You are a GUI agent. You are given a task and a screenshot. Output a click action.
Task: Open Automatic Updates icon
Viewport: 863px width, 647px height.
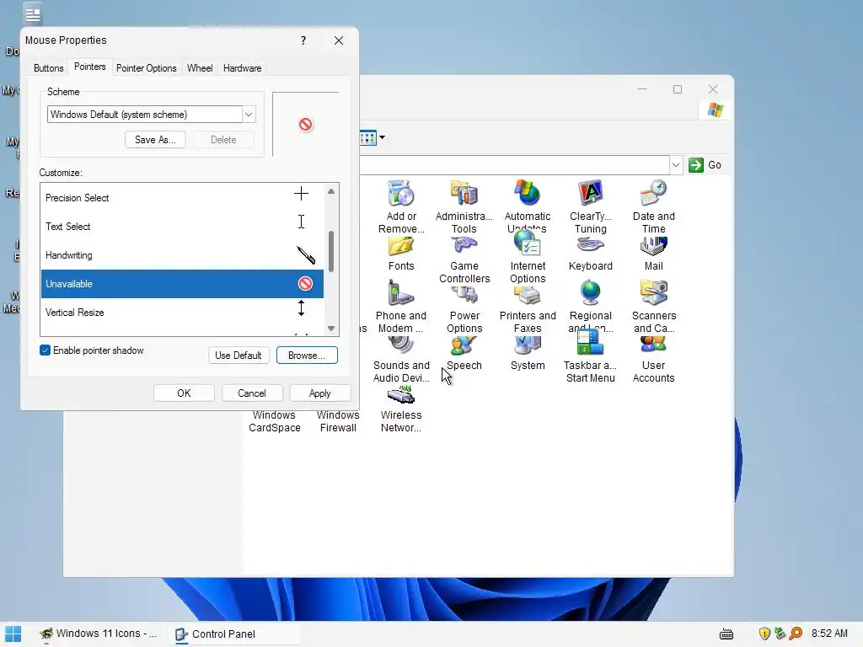click(x=528, y=194)
